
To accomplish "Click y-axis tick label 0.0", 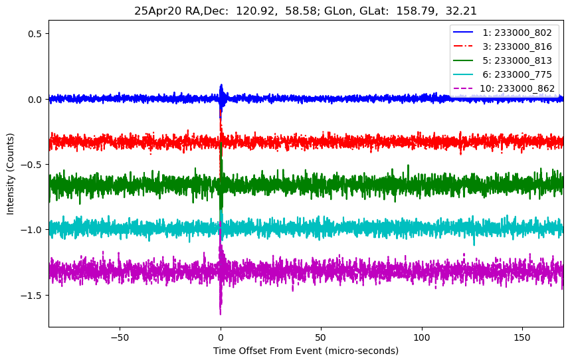I will 35,99.
